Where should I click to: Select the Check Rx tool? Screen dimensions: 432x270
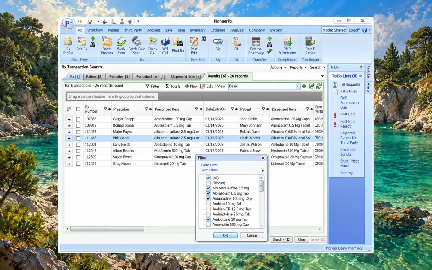pyautogui.click(x=152, y=45)
